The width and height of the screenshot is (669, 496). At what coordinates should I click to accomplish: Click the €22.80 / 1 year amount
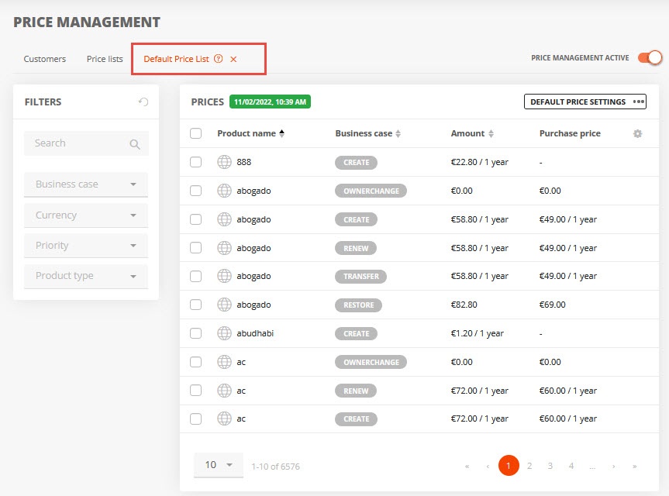coord(480,162)
